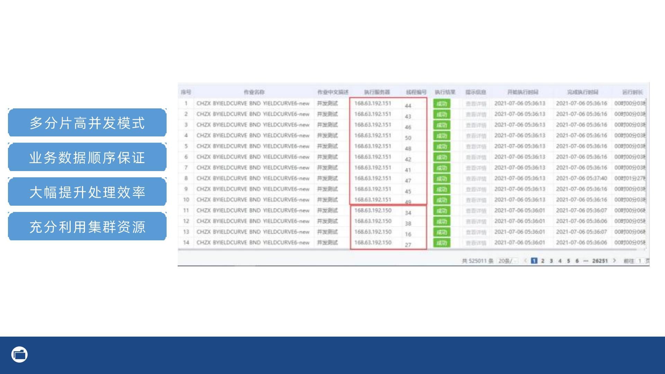Click the 执行结果 column header
Screen dimensions: 665x374
click(x=445, y=92)
